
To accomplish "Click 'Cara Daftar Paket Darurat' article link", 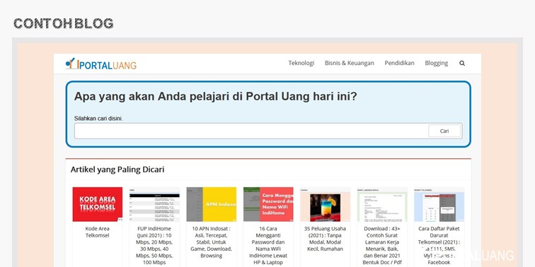I will pos(439,246).
